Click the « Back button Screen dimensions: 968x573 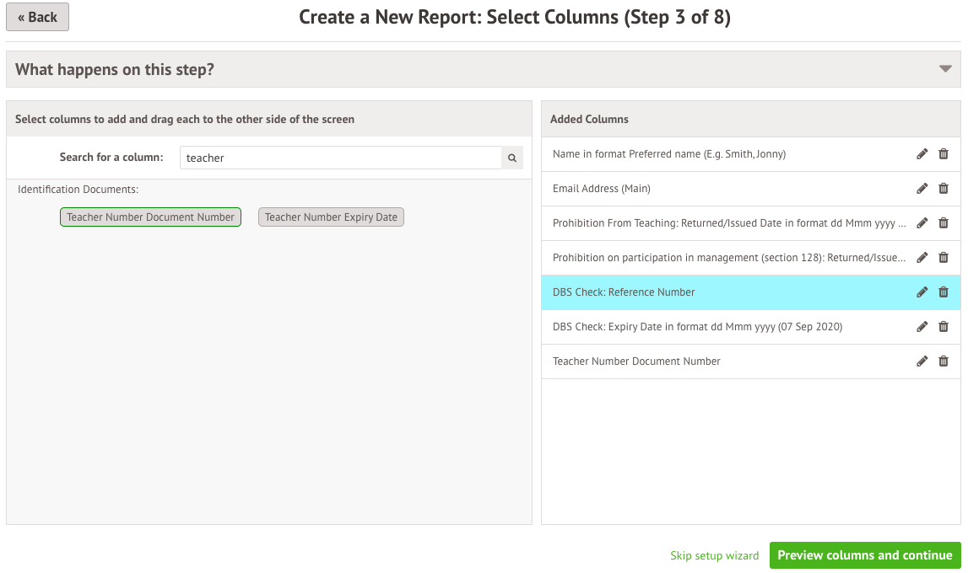(37, 17)
